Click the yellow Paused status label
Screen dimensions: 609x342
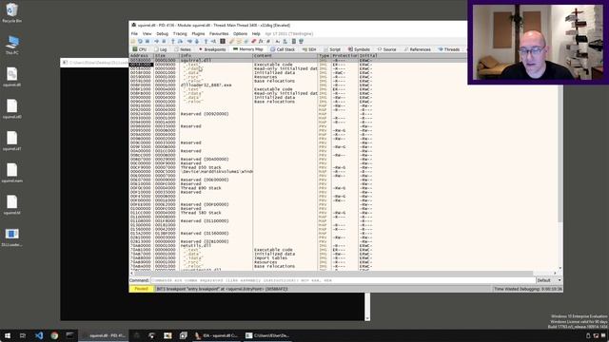click(142, 289)
